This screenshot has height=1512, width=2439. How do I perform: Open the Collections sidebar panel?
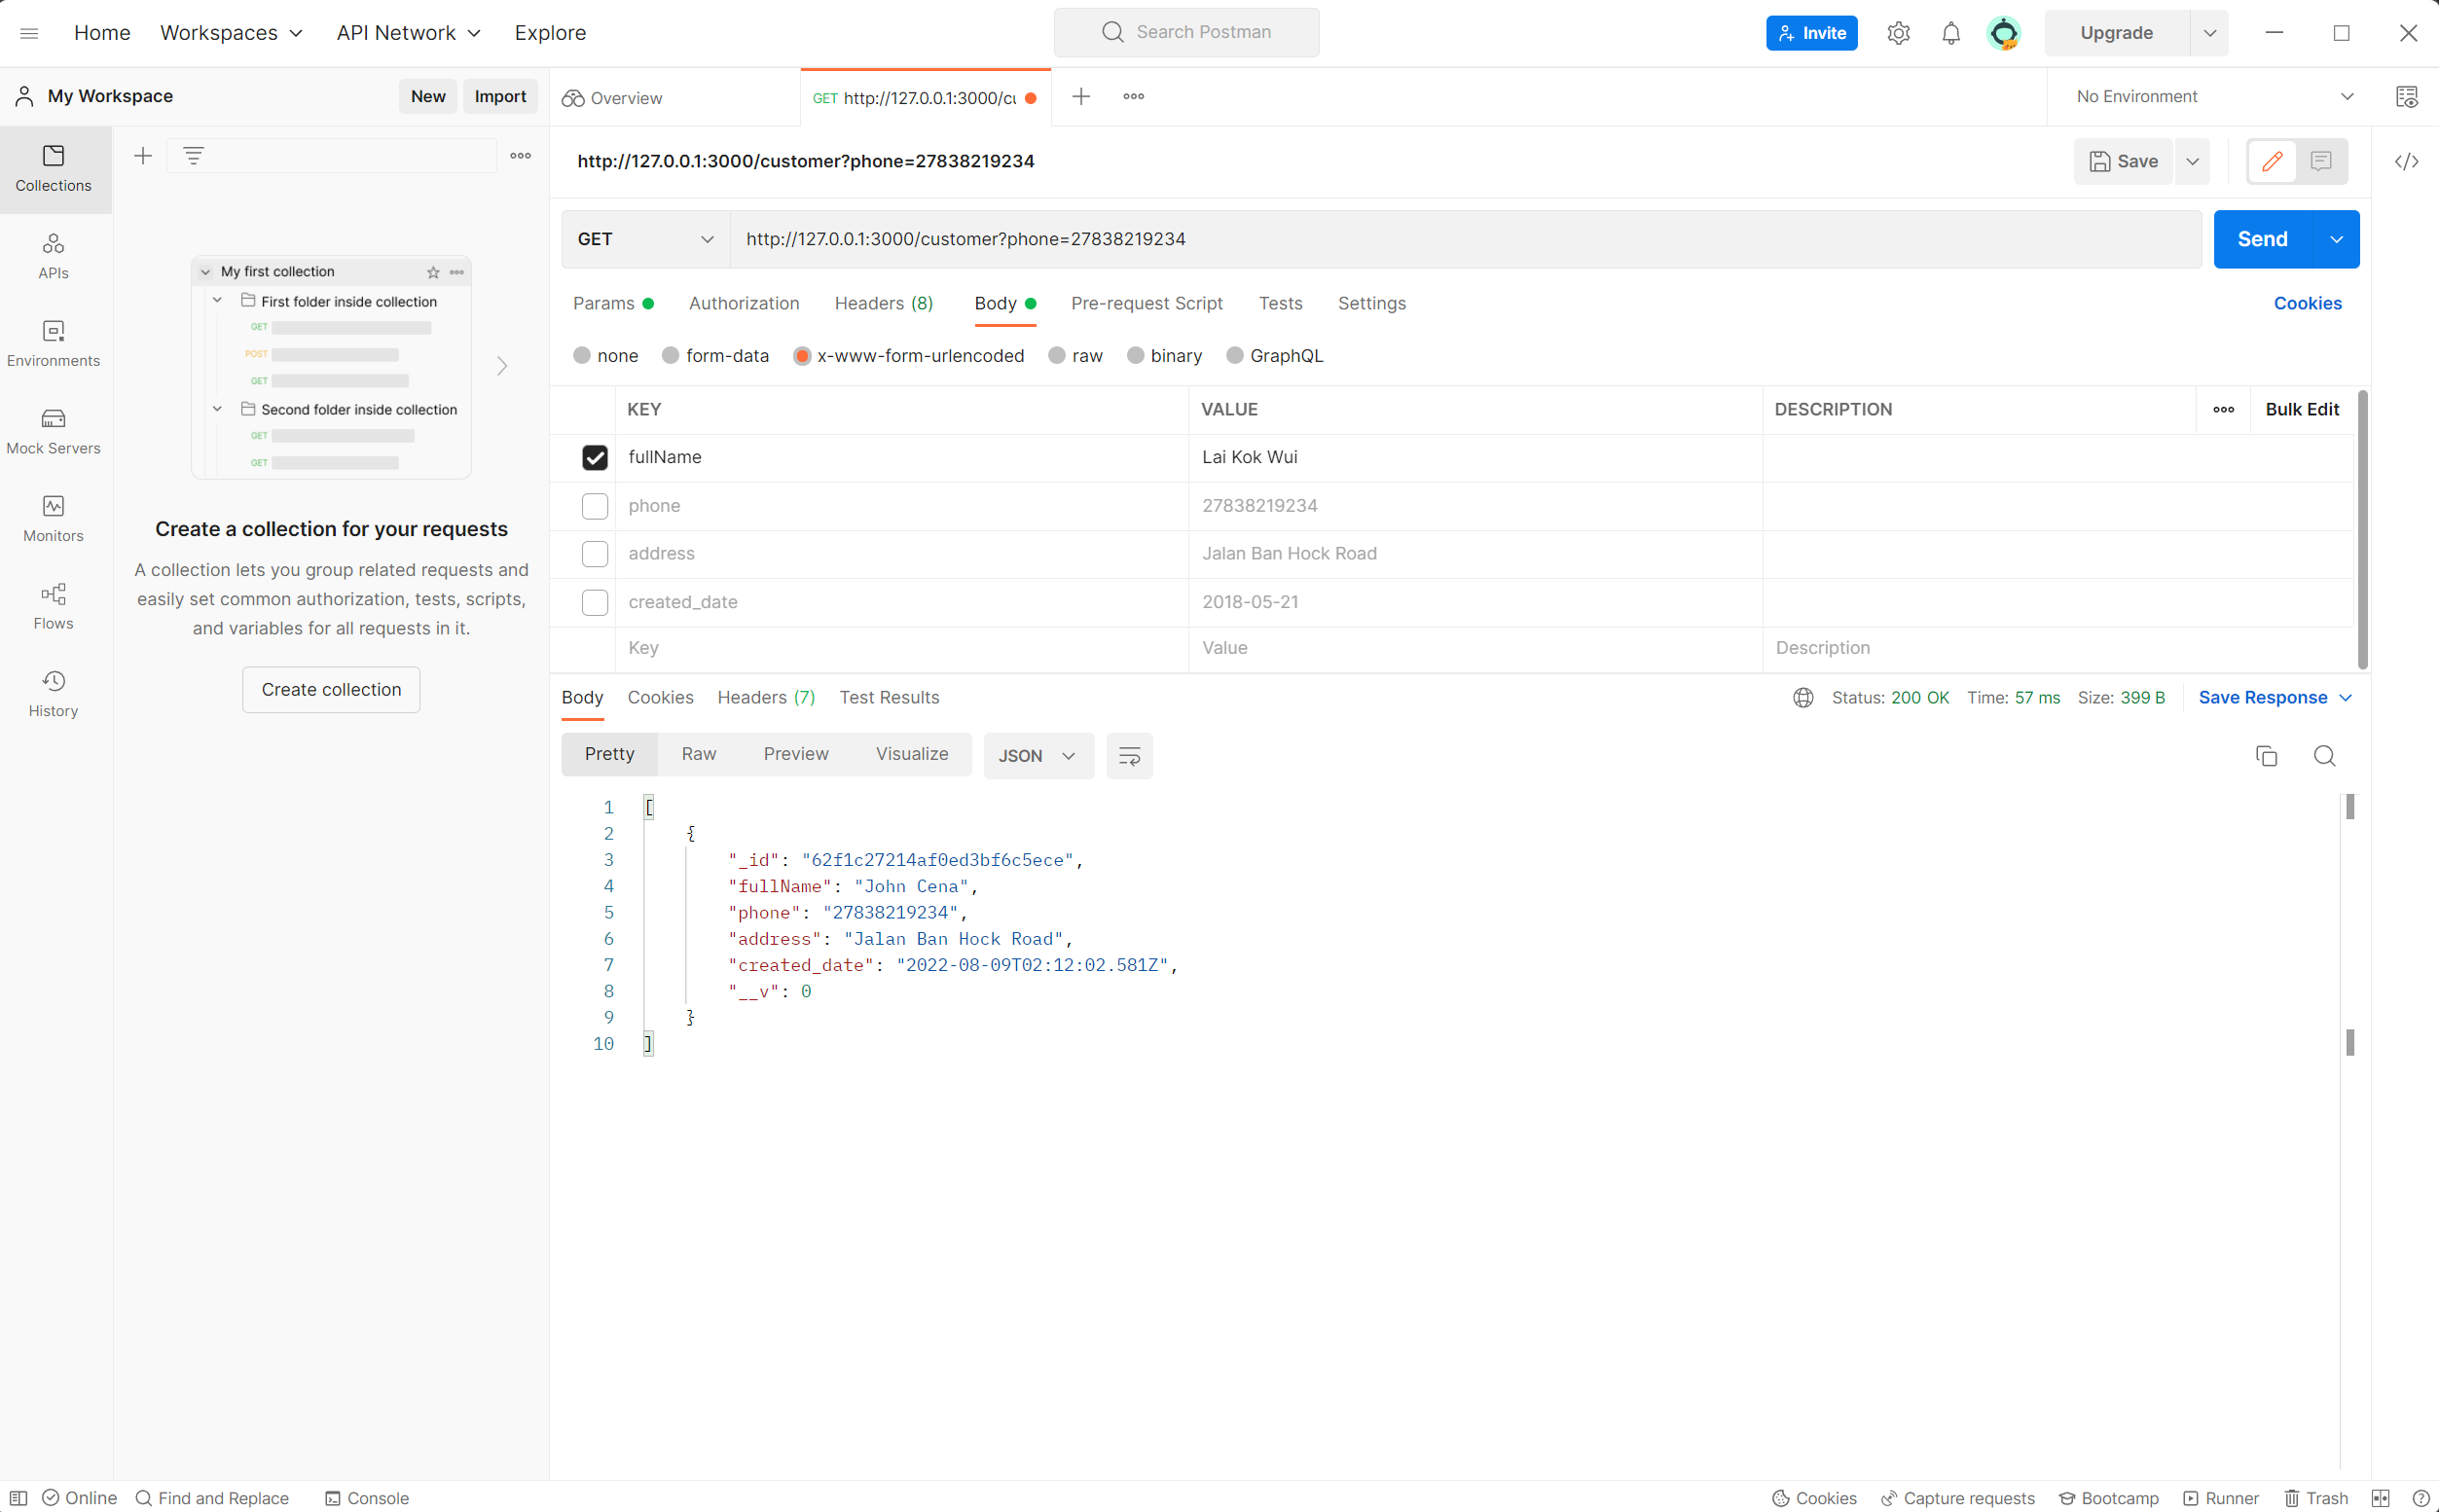[53, 168]
